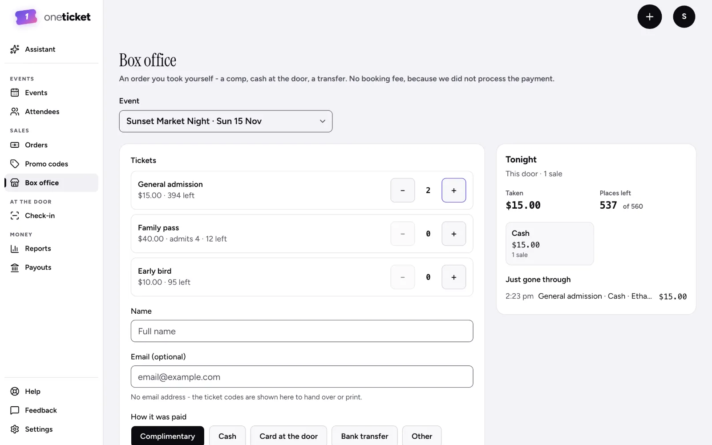712x445 pixels.
Task: Open the Event selection dropdown
Action: point(226,121)
